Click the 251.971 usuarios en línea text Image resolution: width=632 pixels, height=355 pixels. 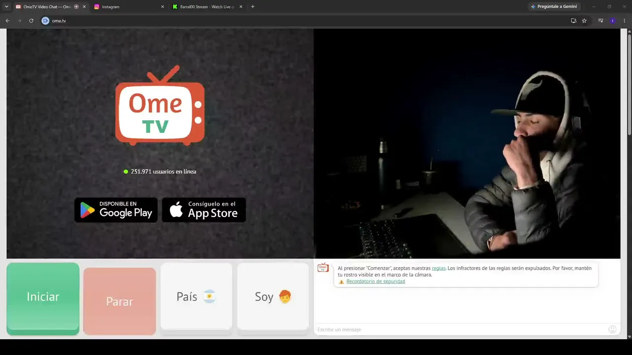(x=163, y=172)
